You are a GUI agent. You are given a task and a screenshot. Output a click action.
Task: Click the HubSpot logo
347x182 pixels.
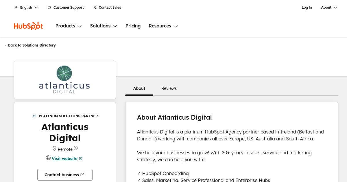[x=28, y=26]
